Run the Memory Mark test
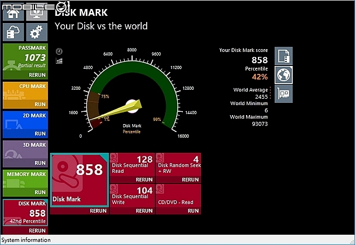Image resolution: width=355 pixels, height=245 pixels. coord(25,193)
